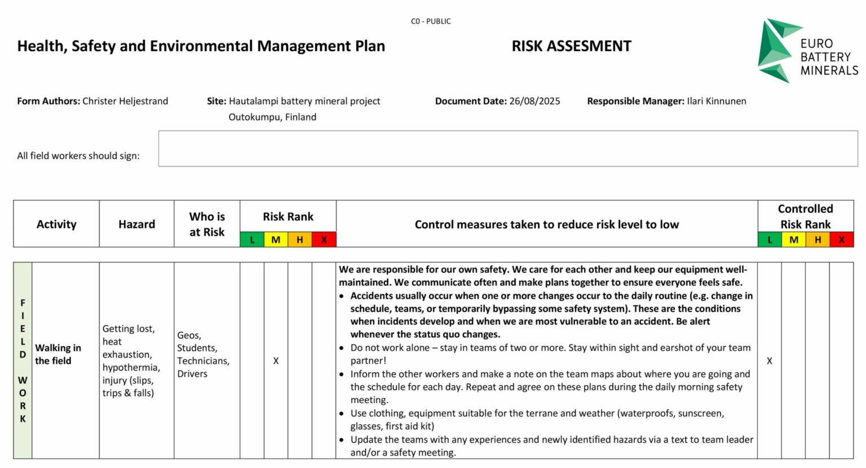Click the X mark in the Controlled Risk Rank low column
The width and height of the screenshot is (866, 468).
[x=770, y=361]
